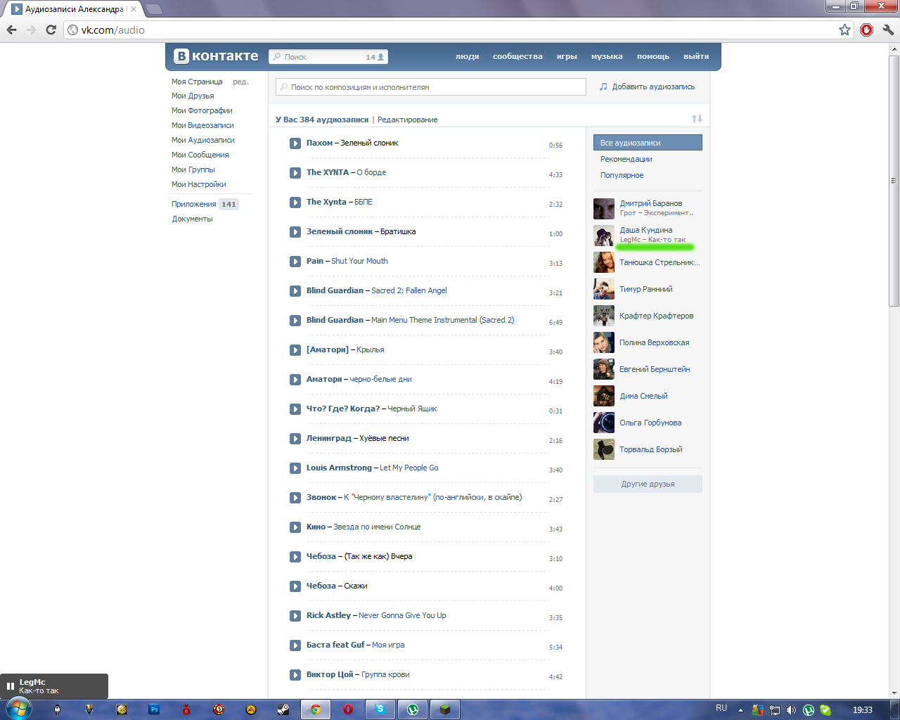Click the red extension icon in Chrome toolbar
The width and height of the screenshot is (900, 720).
click(x=866, y=30)
